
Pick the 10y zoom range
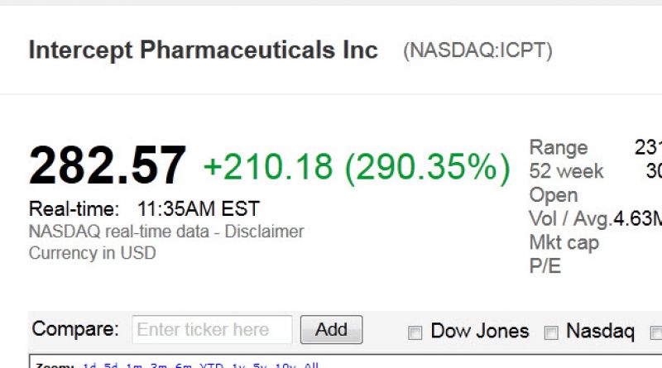point(285,365)
